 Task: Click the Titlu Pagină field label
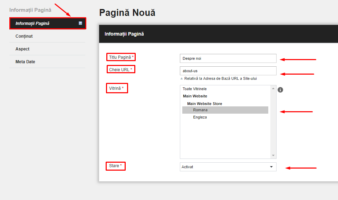point(121,57)
